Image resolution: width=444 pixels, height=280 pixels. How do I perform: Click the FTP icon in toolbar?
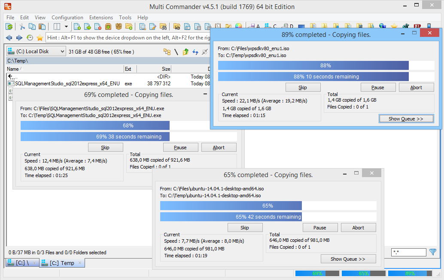tap(417, 26)
